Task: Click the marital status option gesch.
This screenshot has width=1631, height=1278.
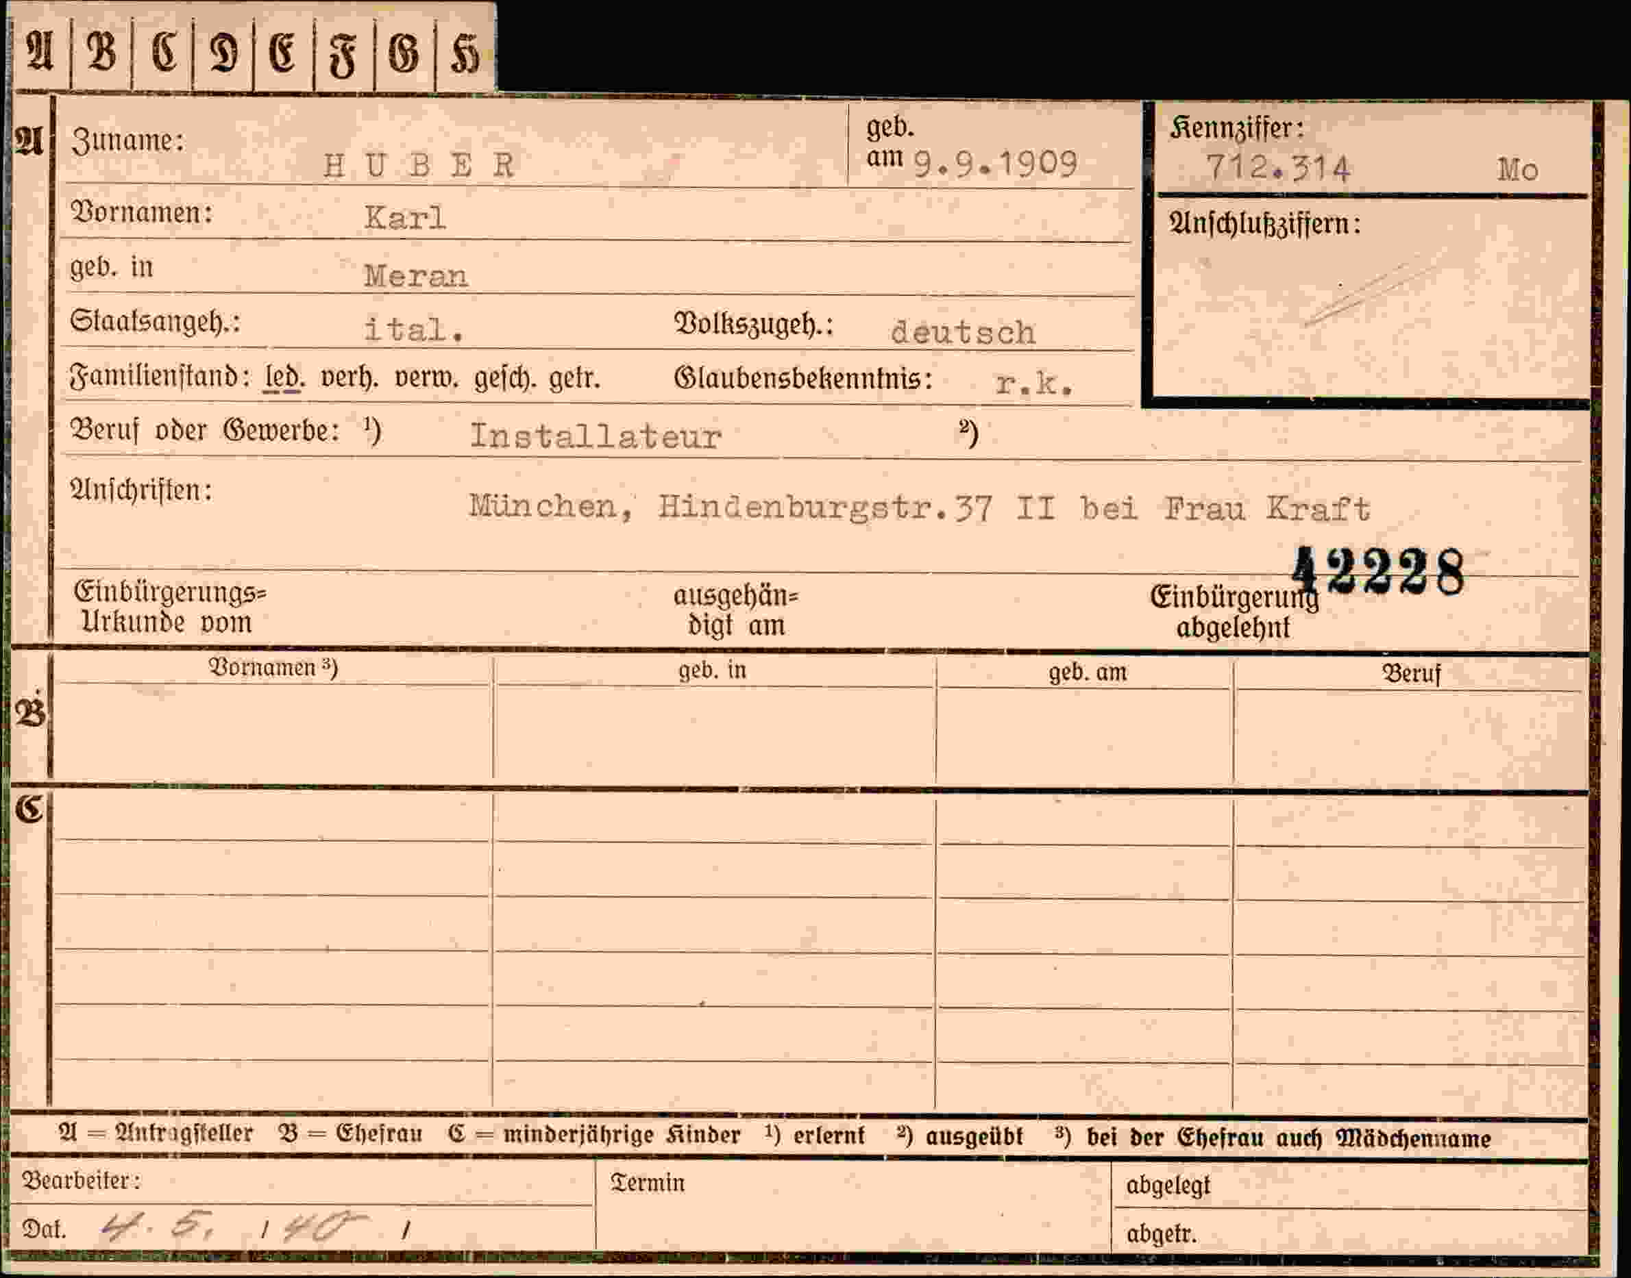Action: [505, 379]
